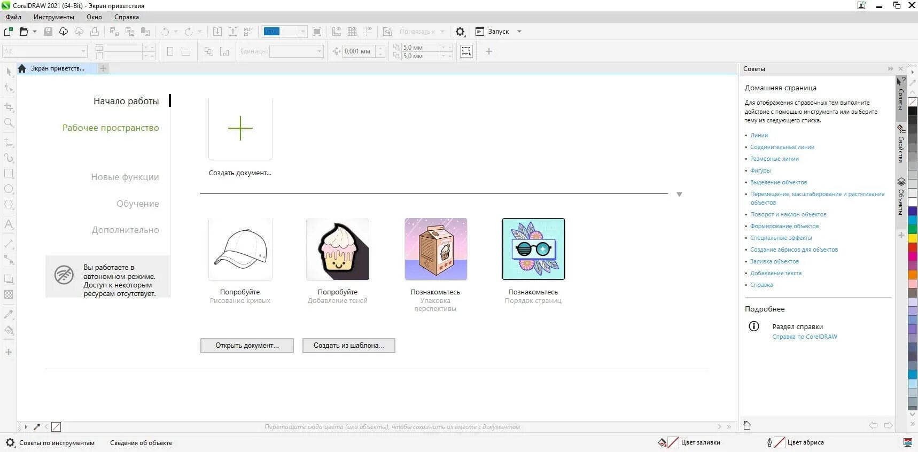
Task: Open the cupcake Добавление теней thumbnail
Action: click(x=338, y=249)
